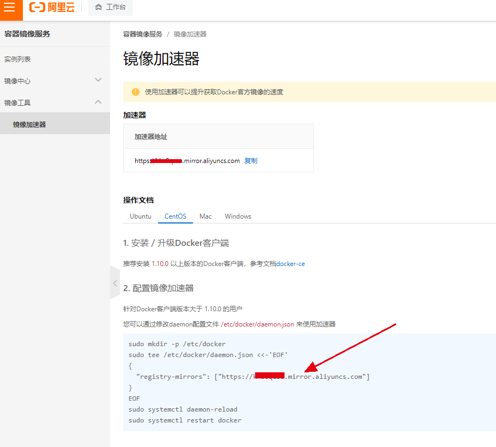
Task: Click the mirror.aliyuncs.com accelerator URL
Action: (187, 161)
